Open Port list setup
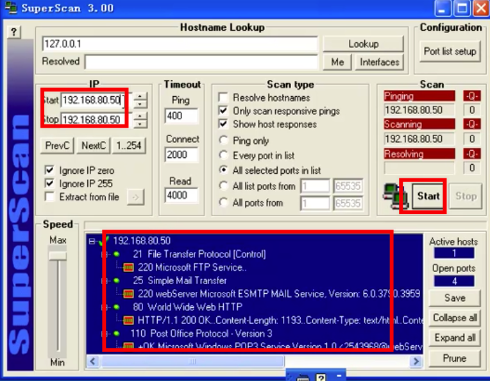Screen dimensions: 490x381 (450, 51)
